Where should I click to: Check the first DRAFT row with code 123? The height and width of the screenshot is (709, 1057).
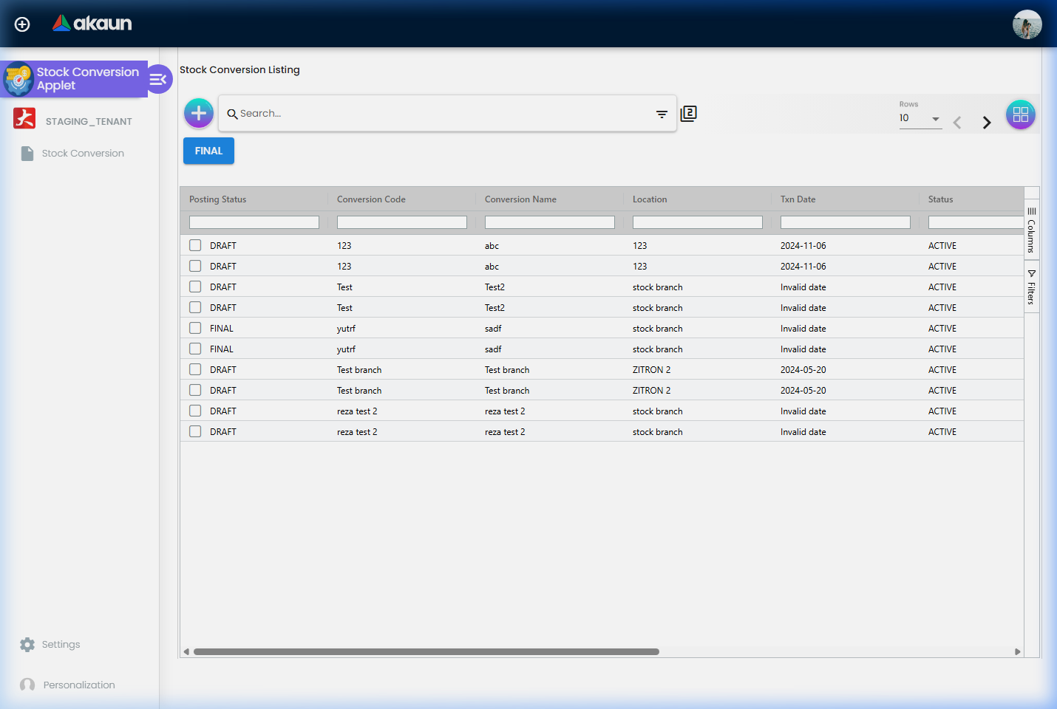(195, 245)
